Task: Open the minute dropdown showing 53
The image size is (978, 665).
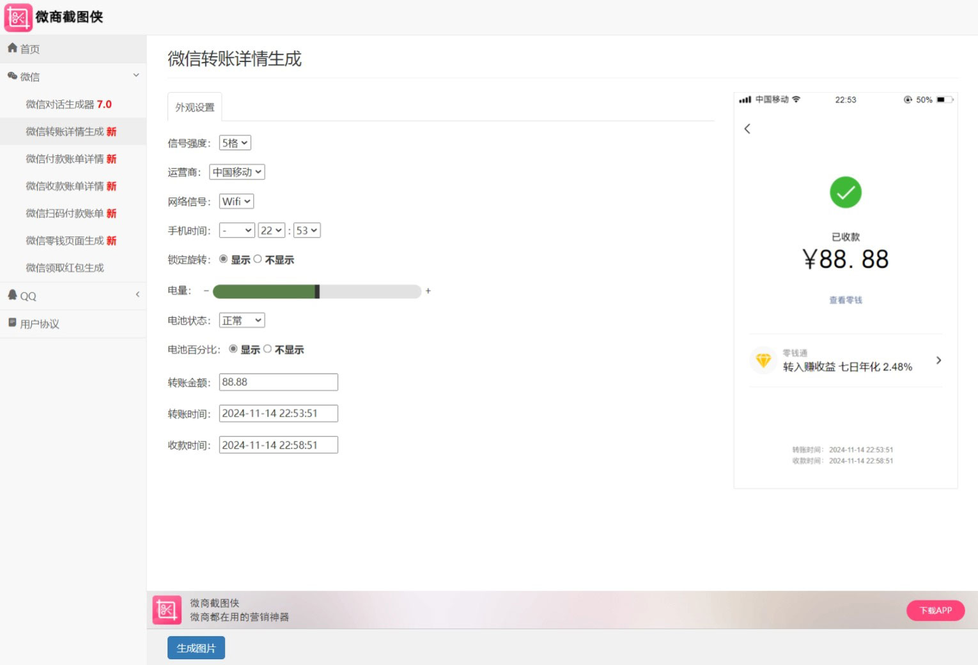Action: pos(307,231)
